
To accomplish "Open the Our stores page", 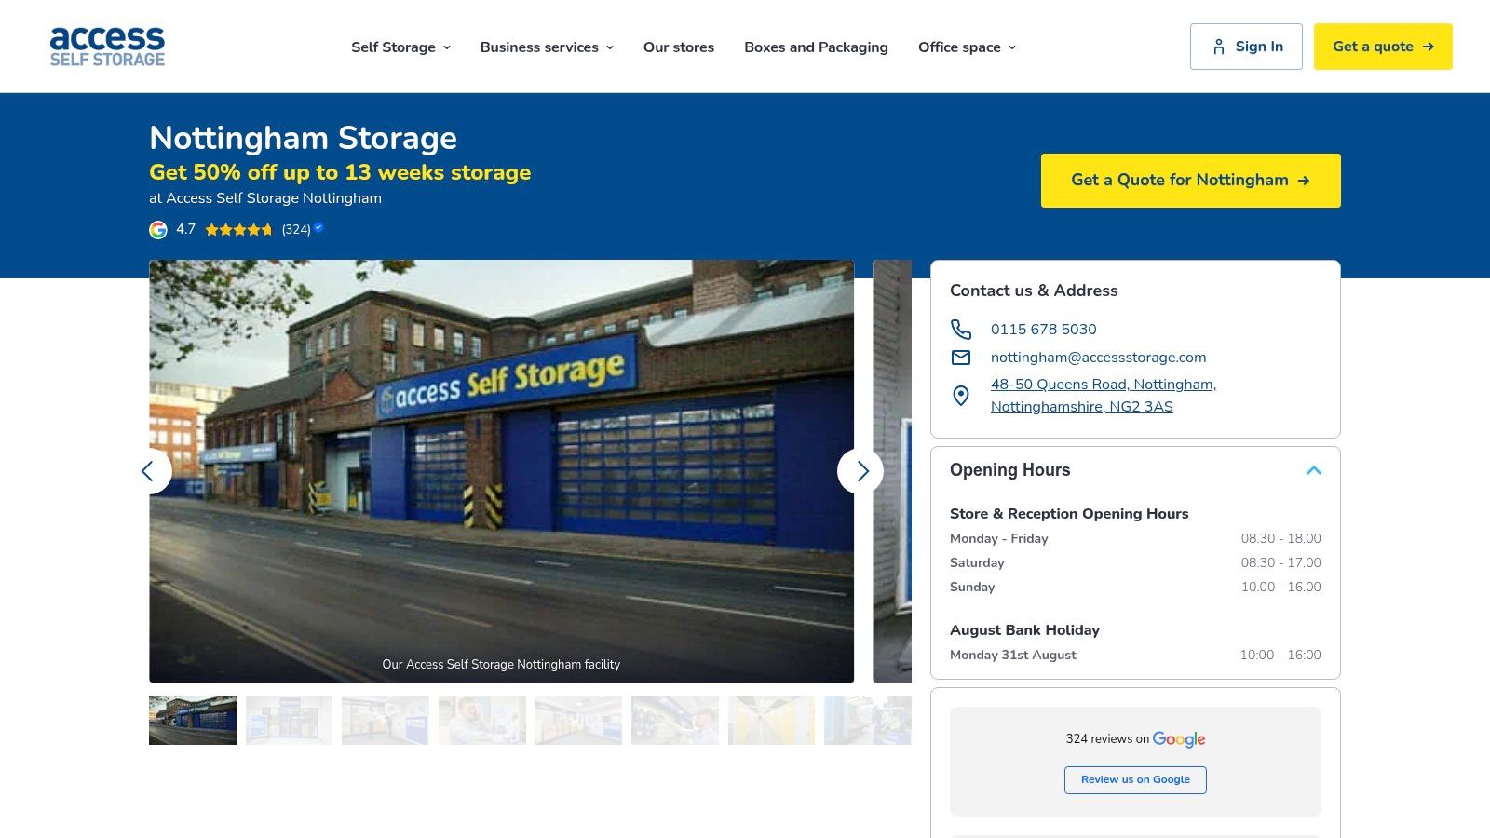I will click(679, 47).
